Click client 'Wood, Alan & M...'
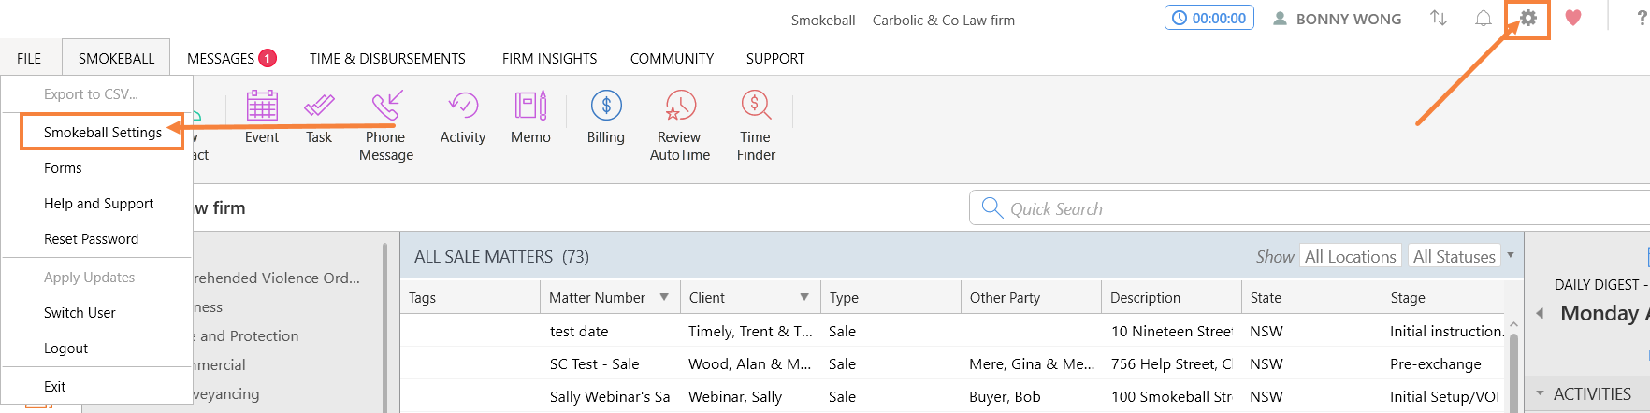Screen dimensions: 1650x413 click(x=750, y=364)
